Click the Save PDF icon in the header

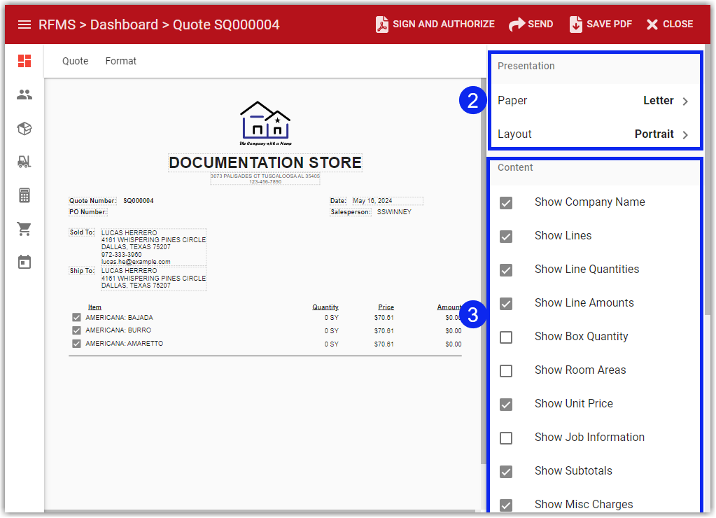pyautogui.click(x=576, y=23)
